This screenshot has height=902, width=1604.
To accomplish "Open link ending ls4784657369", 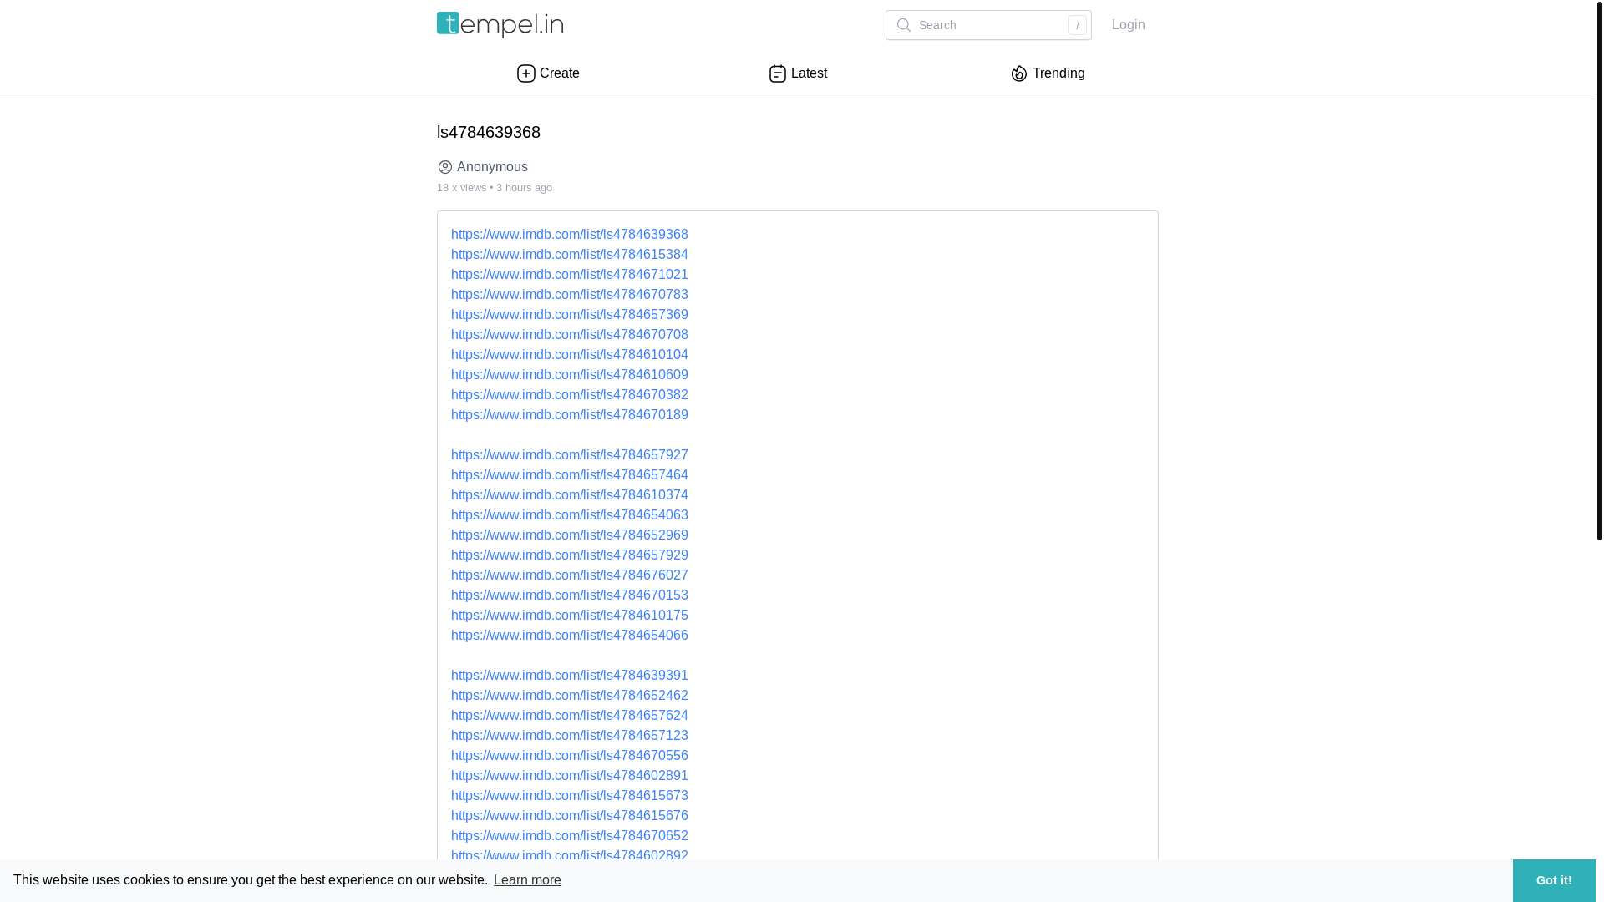I will tap(570, 315).
